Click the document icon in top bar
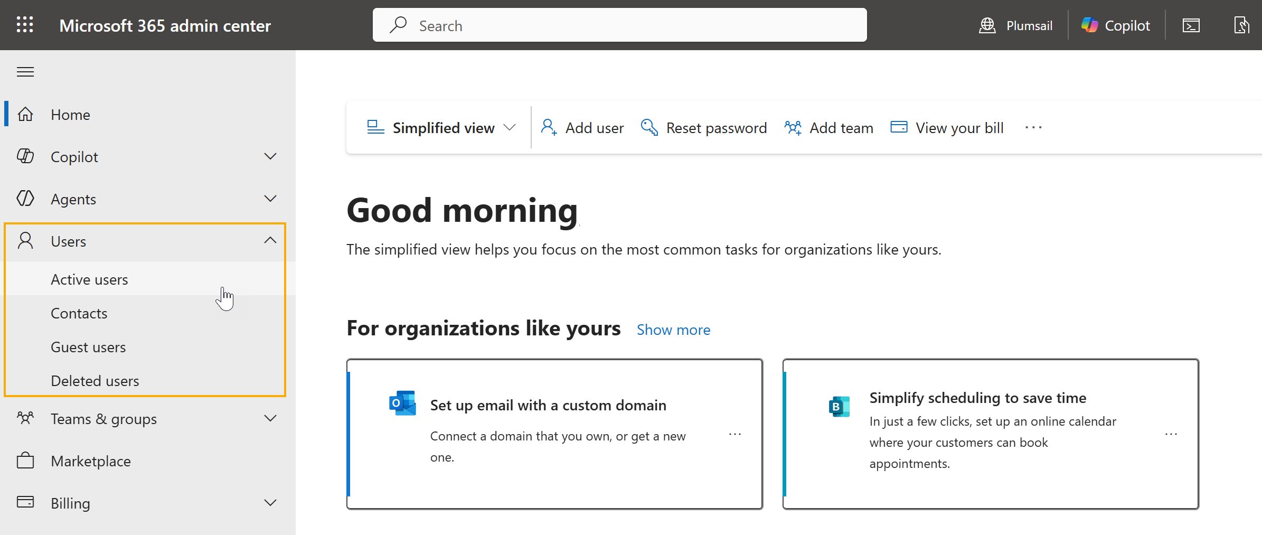 pyautogui.click(x=1241, y=25)
